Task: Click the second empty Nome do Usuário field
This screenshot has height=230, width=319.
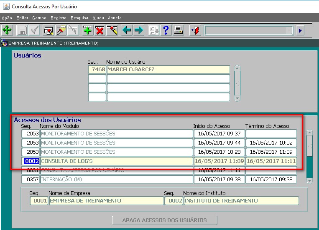Action: [168, 88]
